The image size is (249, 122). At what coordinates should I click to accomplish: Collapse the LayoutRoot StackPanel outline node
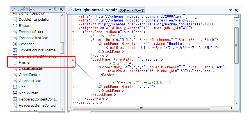[73, 32]
